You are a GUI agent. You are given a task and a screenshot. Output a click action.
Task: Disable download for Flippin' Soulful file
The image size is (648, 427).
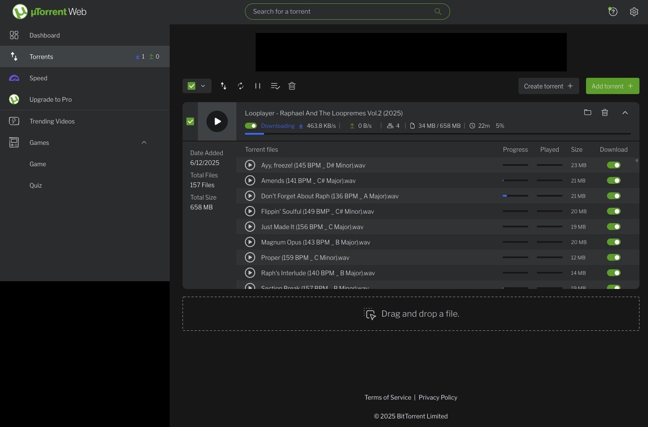click(614, 211)
